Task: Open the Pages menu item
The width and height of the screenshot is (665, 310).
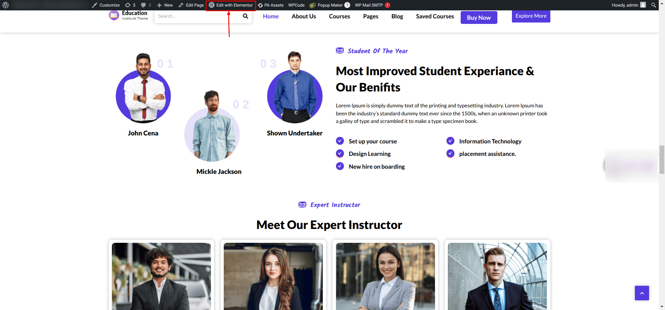Action: [371, 16]
